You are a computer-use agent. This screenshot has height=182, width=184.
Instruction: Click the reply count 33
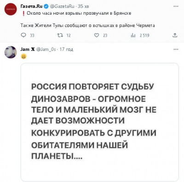pyautogui.click(x=32, y=36)
